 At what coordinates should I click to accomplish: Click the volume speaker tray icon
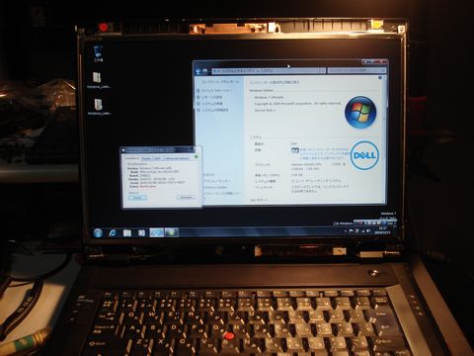point(368,230)
